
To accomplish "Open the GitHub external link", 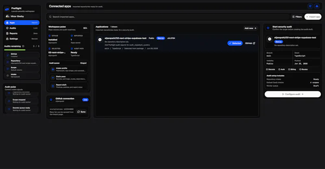I will coord(250,43).
